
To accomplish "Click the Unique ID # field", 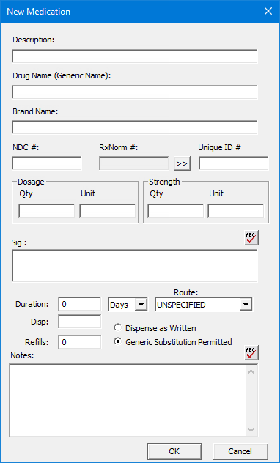I will (x=234, y=163).
